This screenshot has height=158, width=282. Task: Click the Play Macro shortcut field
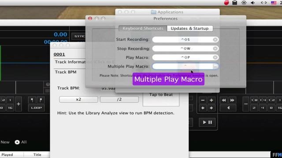185,57
